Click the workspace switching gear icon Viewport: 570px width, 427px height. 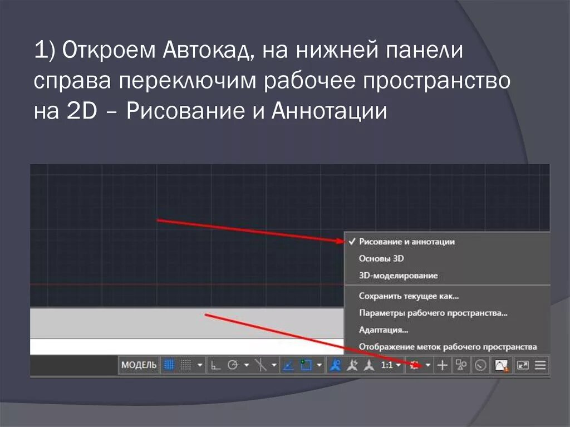[414, 365]
